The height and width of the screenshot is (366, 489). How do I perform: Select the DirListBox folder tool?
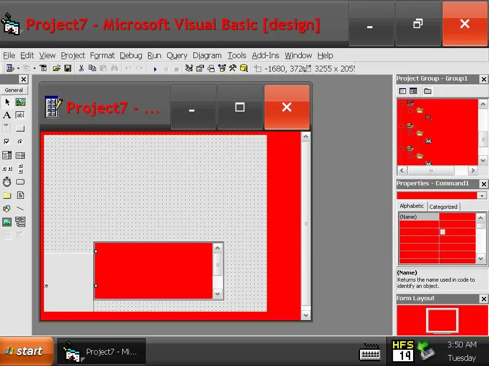pos(7,195)
